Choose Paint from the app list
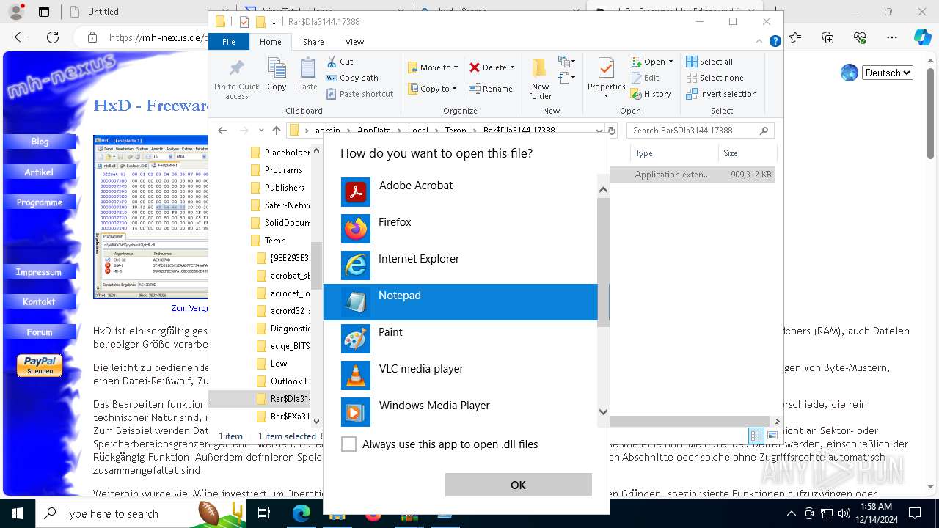Screen dimensions: 939x528 coord(461,339)
